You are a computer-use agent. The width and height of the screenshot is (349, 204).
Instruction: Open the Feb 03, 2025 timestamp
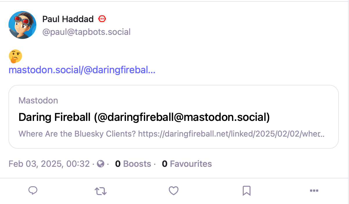click(x=49, y=164)
